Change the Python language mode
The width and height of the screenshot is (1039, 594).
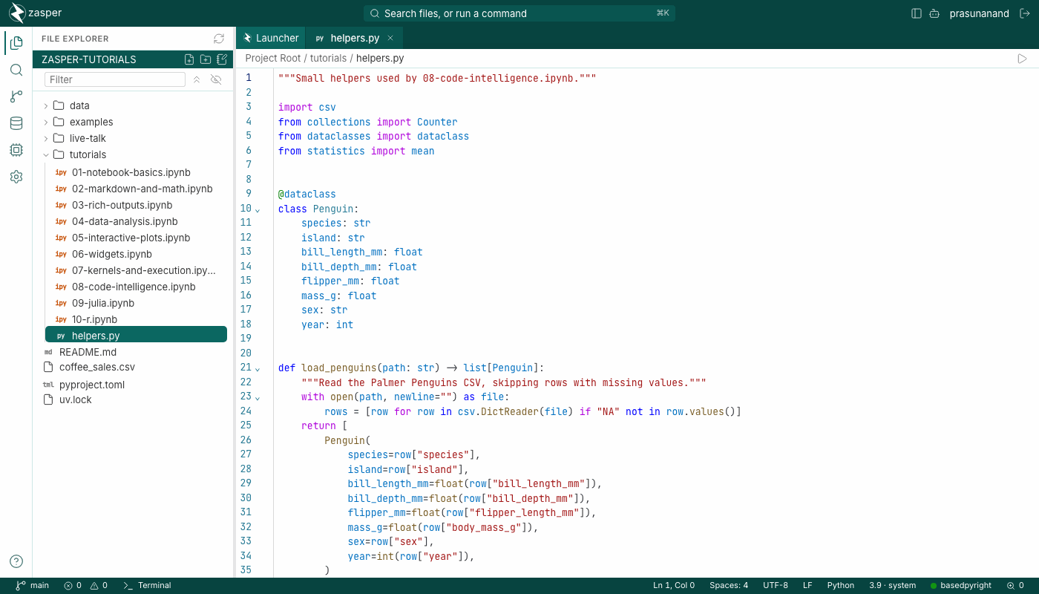coord(841,585)
